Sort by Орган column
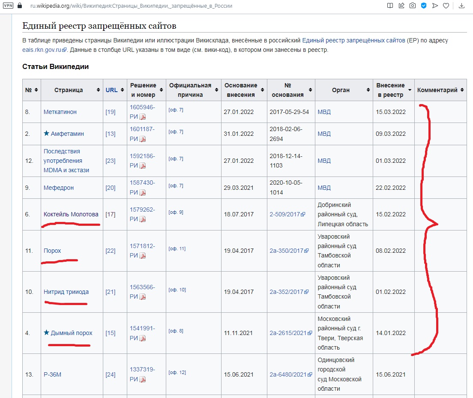473x398 pixels. click(368, 90)
